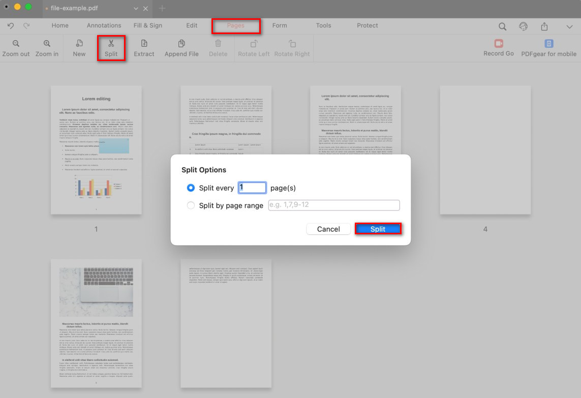Click the Split scissors icon in toolbar

tap(111, 44)
